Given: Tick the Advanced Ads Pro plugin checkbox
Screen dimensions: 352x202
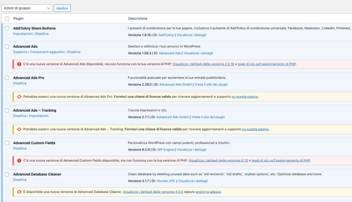Looking at the screenshot, I should [7, 78].
